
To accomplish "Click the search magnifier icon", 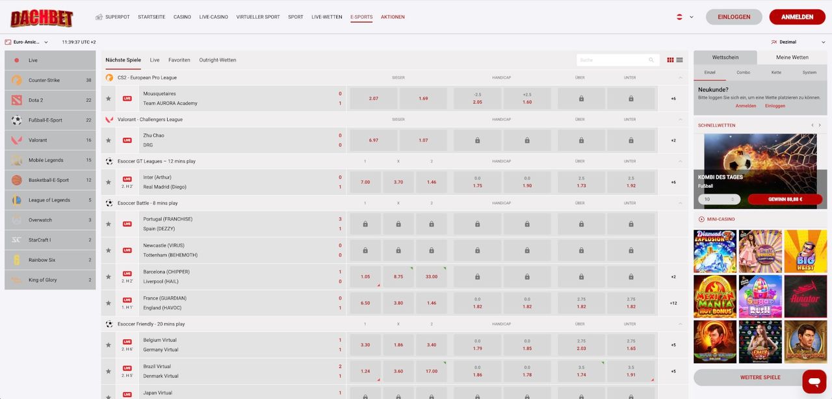I will coord(651,60).
